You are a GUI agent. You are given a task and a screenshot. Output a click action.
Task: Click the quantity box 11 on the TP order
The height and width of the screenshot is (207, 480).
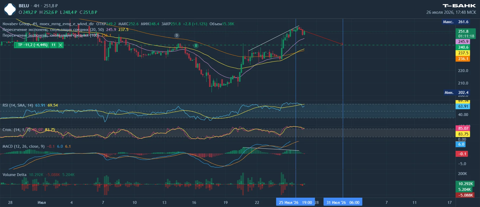point(53,45)
